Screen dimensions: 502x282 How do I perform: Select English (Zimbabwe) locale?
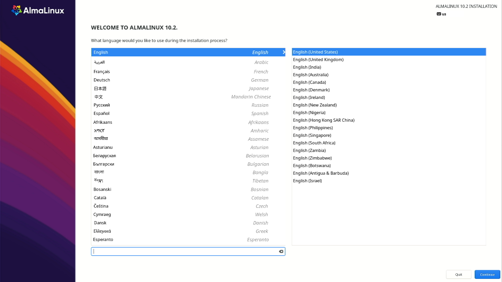pyautogui.click(x=389, y=158)
